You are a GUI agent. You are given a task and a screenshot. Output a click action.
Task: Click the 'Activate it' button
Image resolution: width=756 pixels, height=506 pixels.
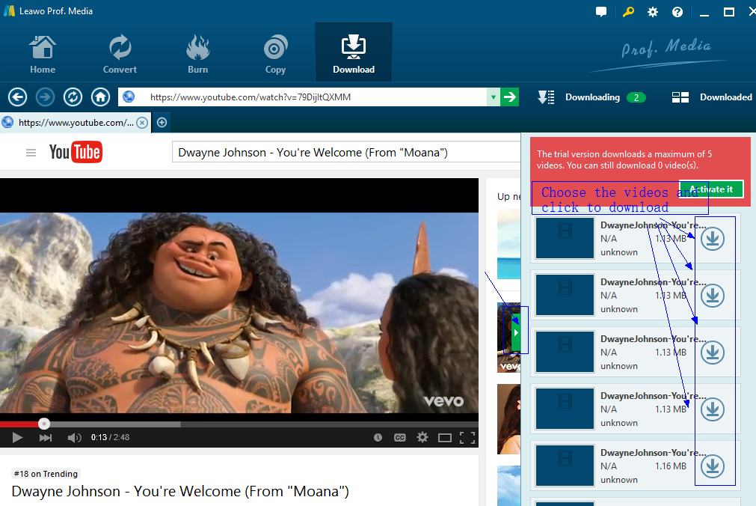711,189
